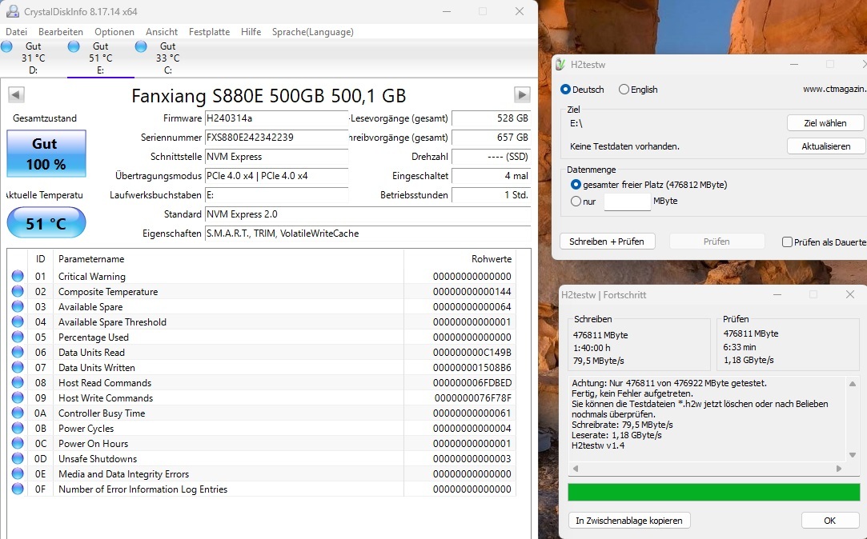Screen dimensions: 867x539
Task: Click the Parametername column header
Action: (91, 259)
